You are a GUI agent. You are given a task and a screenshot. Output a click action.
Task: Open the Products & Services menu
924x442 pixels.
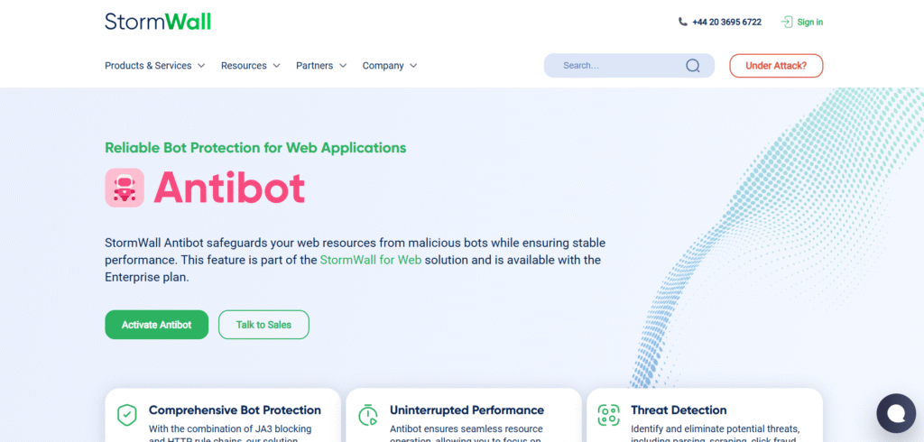click(148, 66)
